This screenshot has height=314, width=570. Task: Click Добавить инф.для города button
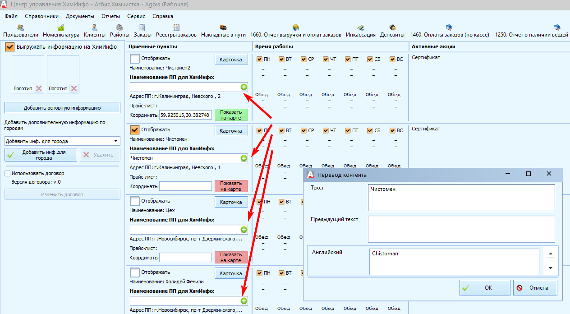click(x=41, y=155)
